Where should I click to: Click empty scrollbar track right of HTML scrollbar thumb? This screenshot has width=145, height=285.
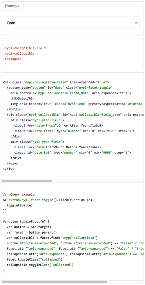point(97,181)
